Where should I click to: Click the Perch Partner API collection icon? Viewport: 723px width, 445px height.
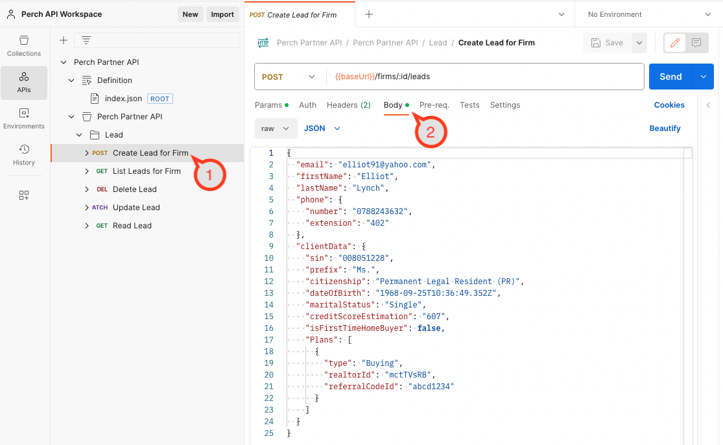(x=87, y=117)
